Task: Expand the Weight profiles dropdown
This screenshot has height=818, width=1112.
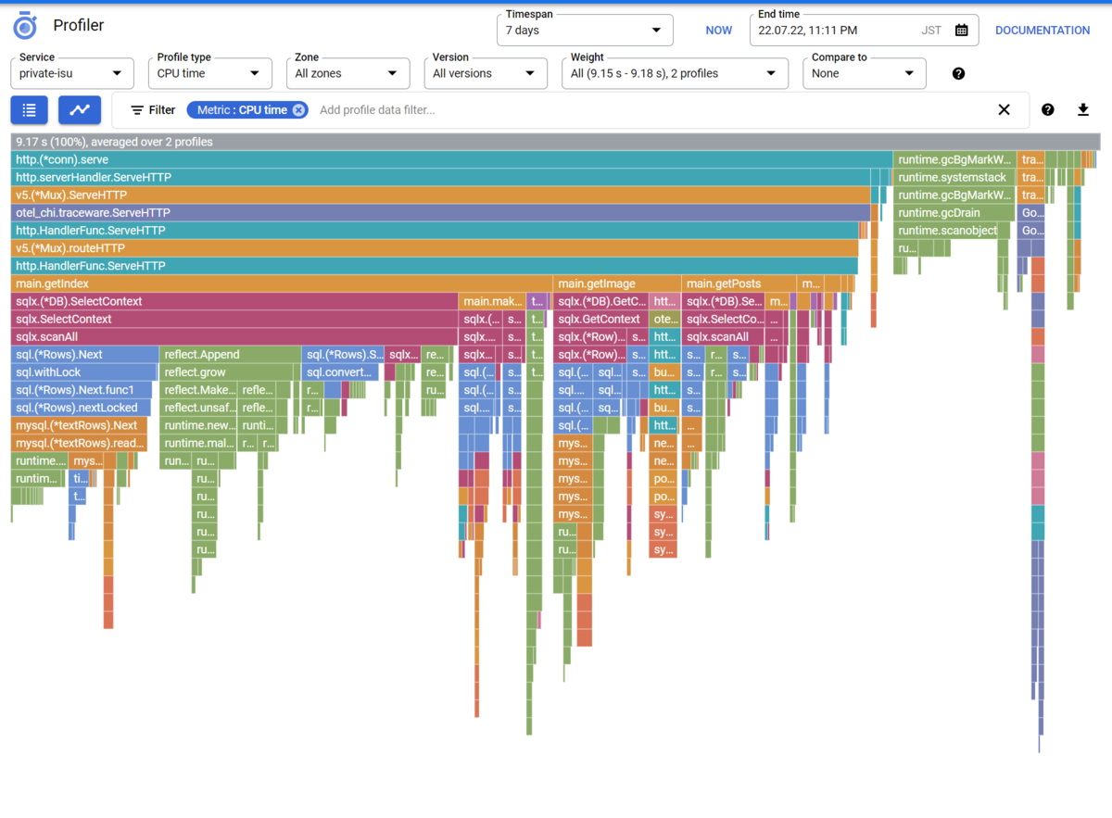Action: pyautogui.click(x=676, y=73)
